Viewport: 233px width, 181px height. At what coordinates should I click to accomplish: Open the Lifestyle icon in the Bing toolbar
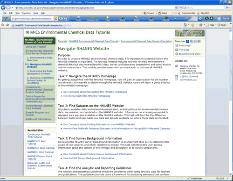pos(165,19)
